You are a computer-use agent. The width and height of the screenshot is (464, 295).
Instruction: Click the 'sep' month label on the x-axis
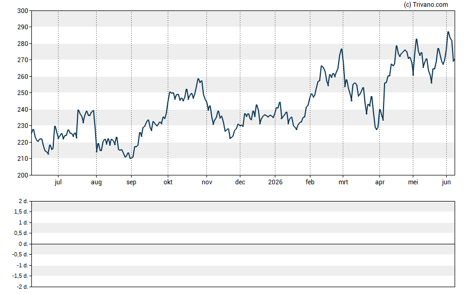[x=131, y=182]
